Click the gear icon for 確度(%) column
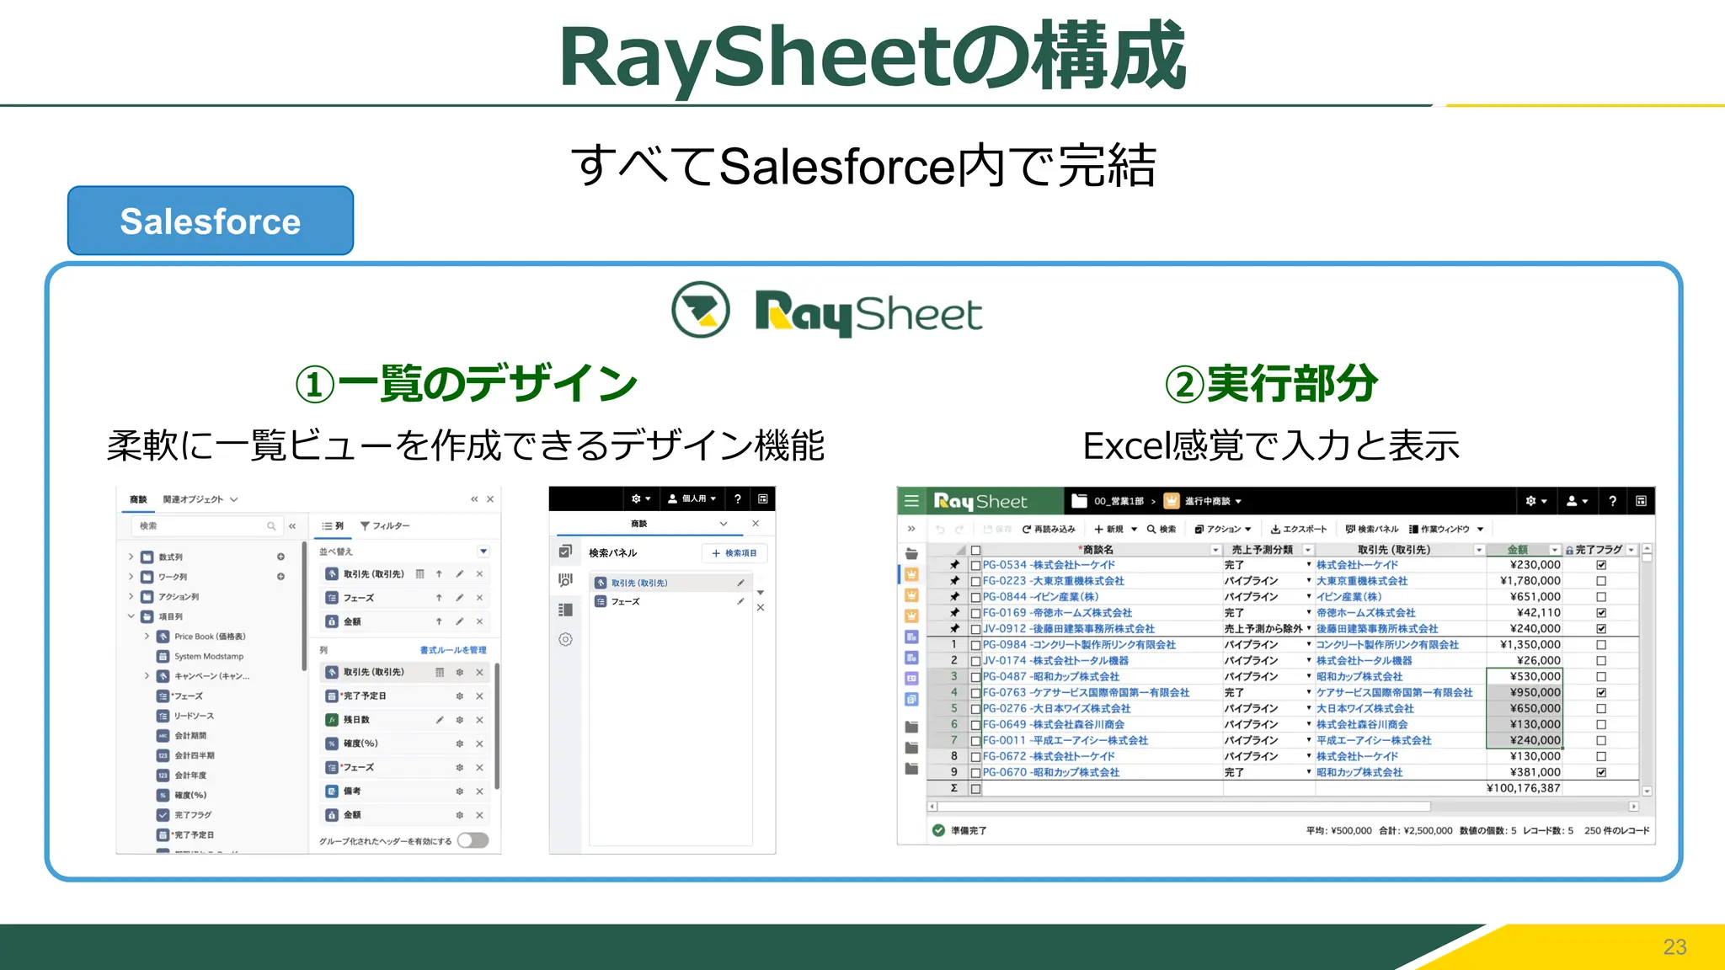 pos(459,743)
